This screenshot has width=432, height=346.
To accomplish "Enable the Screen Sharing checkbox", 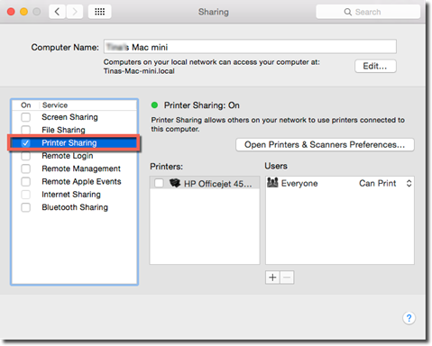I will (26, 117).
